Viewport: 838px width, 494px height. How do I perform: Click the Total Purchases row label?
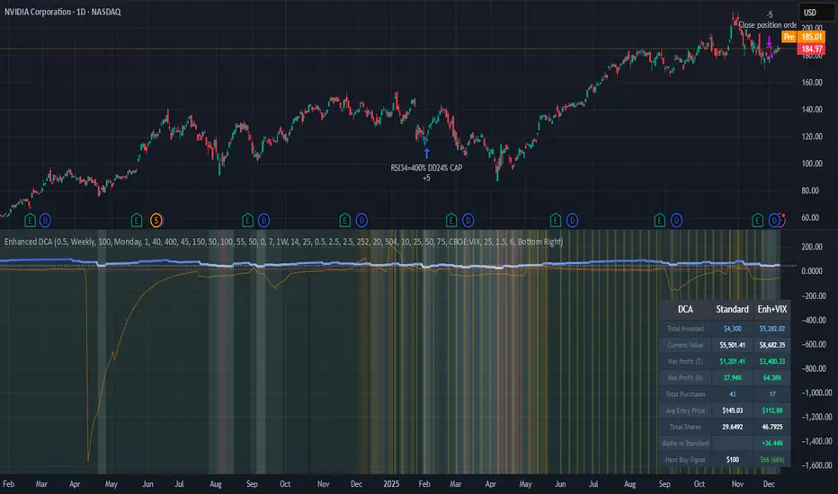coord(685,394)
